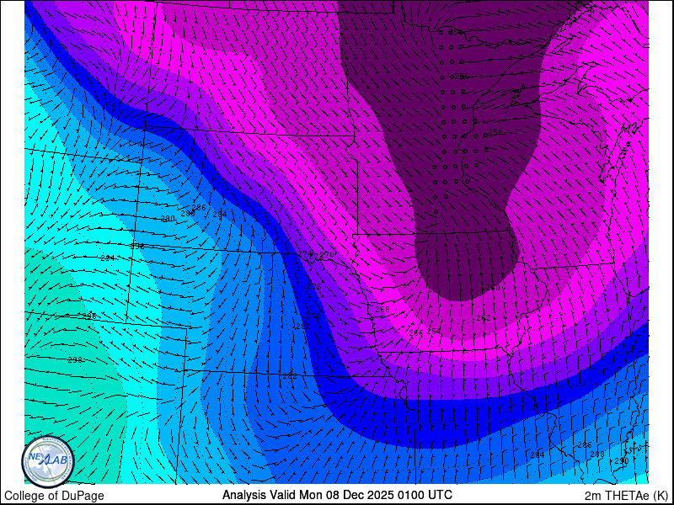Click the 266 contour label

pyautogui.click(x=416, y=332)
